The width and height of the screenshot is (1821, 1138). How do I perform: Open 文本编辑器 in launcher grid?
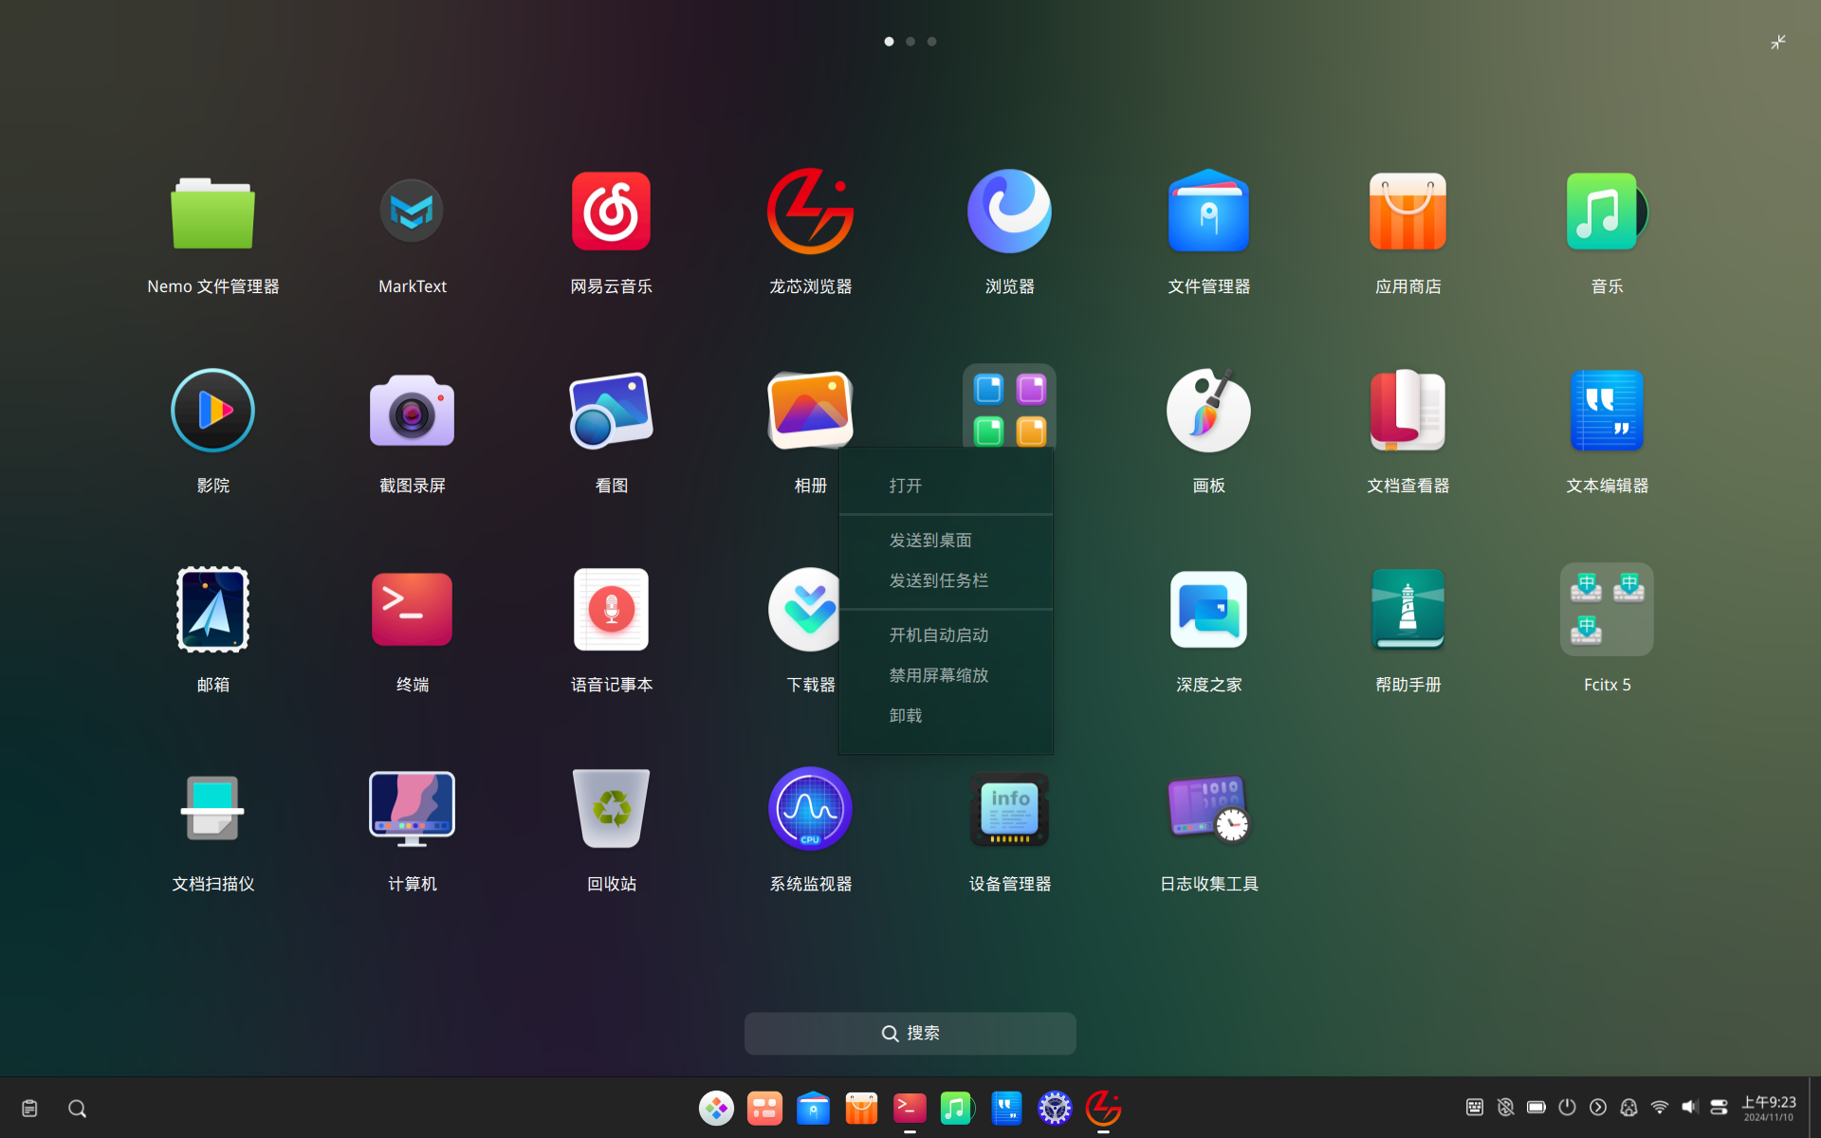pos(1607,413)
